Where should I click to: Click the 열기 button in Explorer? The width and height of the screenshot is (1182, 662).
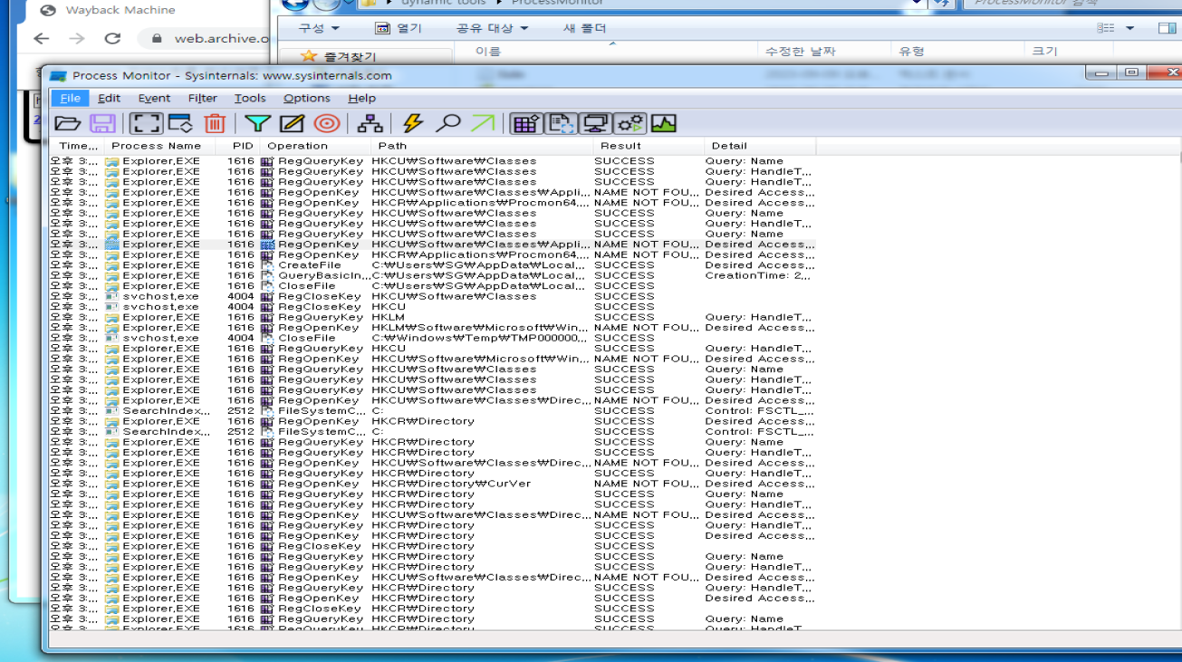click(399, 28)
